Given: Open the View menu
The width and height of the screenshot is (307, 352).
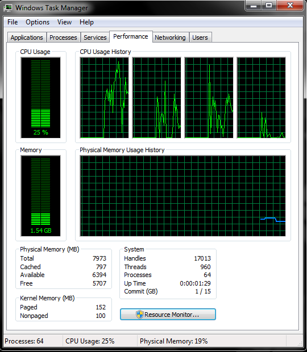Looking at the screenshot, I should click(64, 22).
